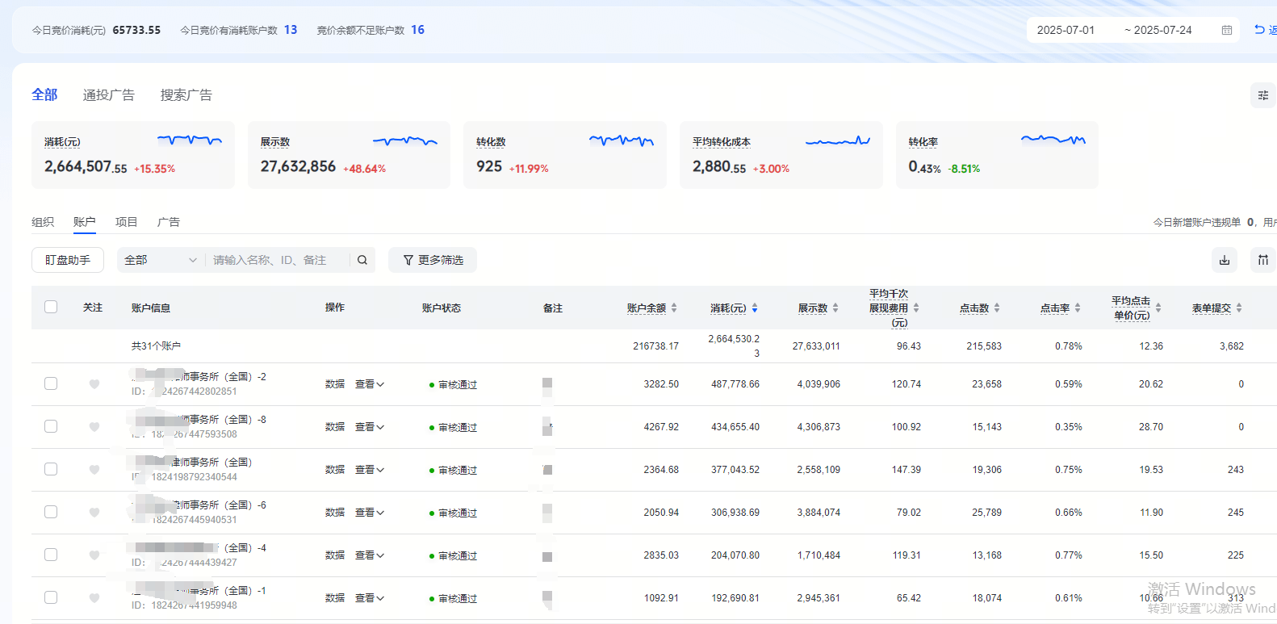Download table data via download icon

click(x=1225, y=260)
